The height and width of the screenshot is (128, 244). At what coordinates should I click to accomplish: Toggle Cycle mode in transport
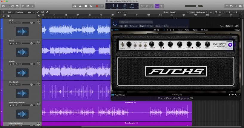point(102,6)
